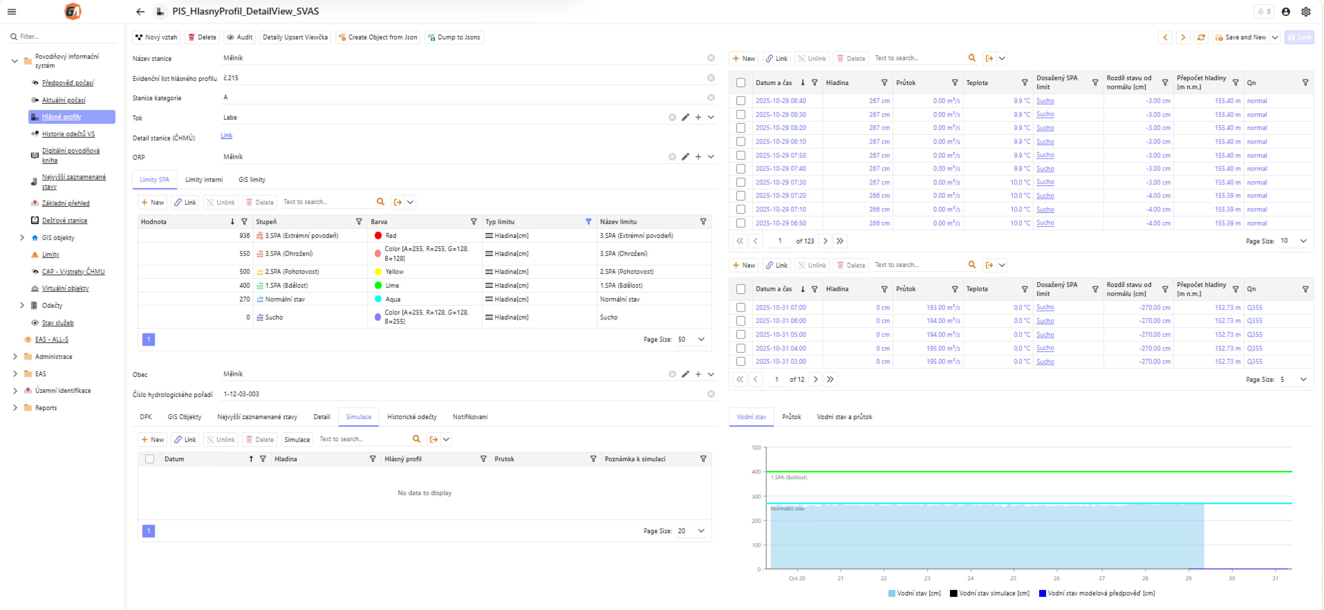The height and width of the screenshot is (610, 1324).
Task: Click the hamburger menu icon
Action: (12, 11)
